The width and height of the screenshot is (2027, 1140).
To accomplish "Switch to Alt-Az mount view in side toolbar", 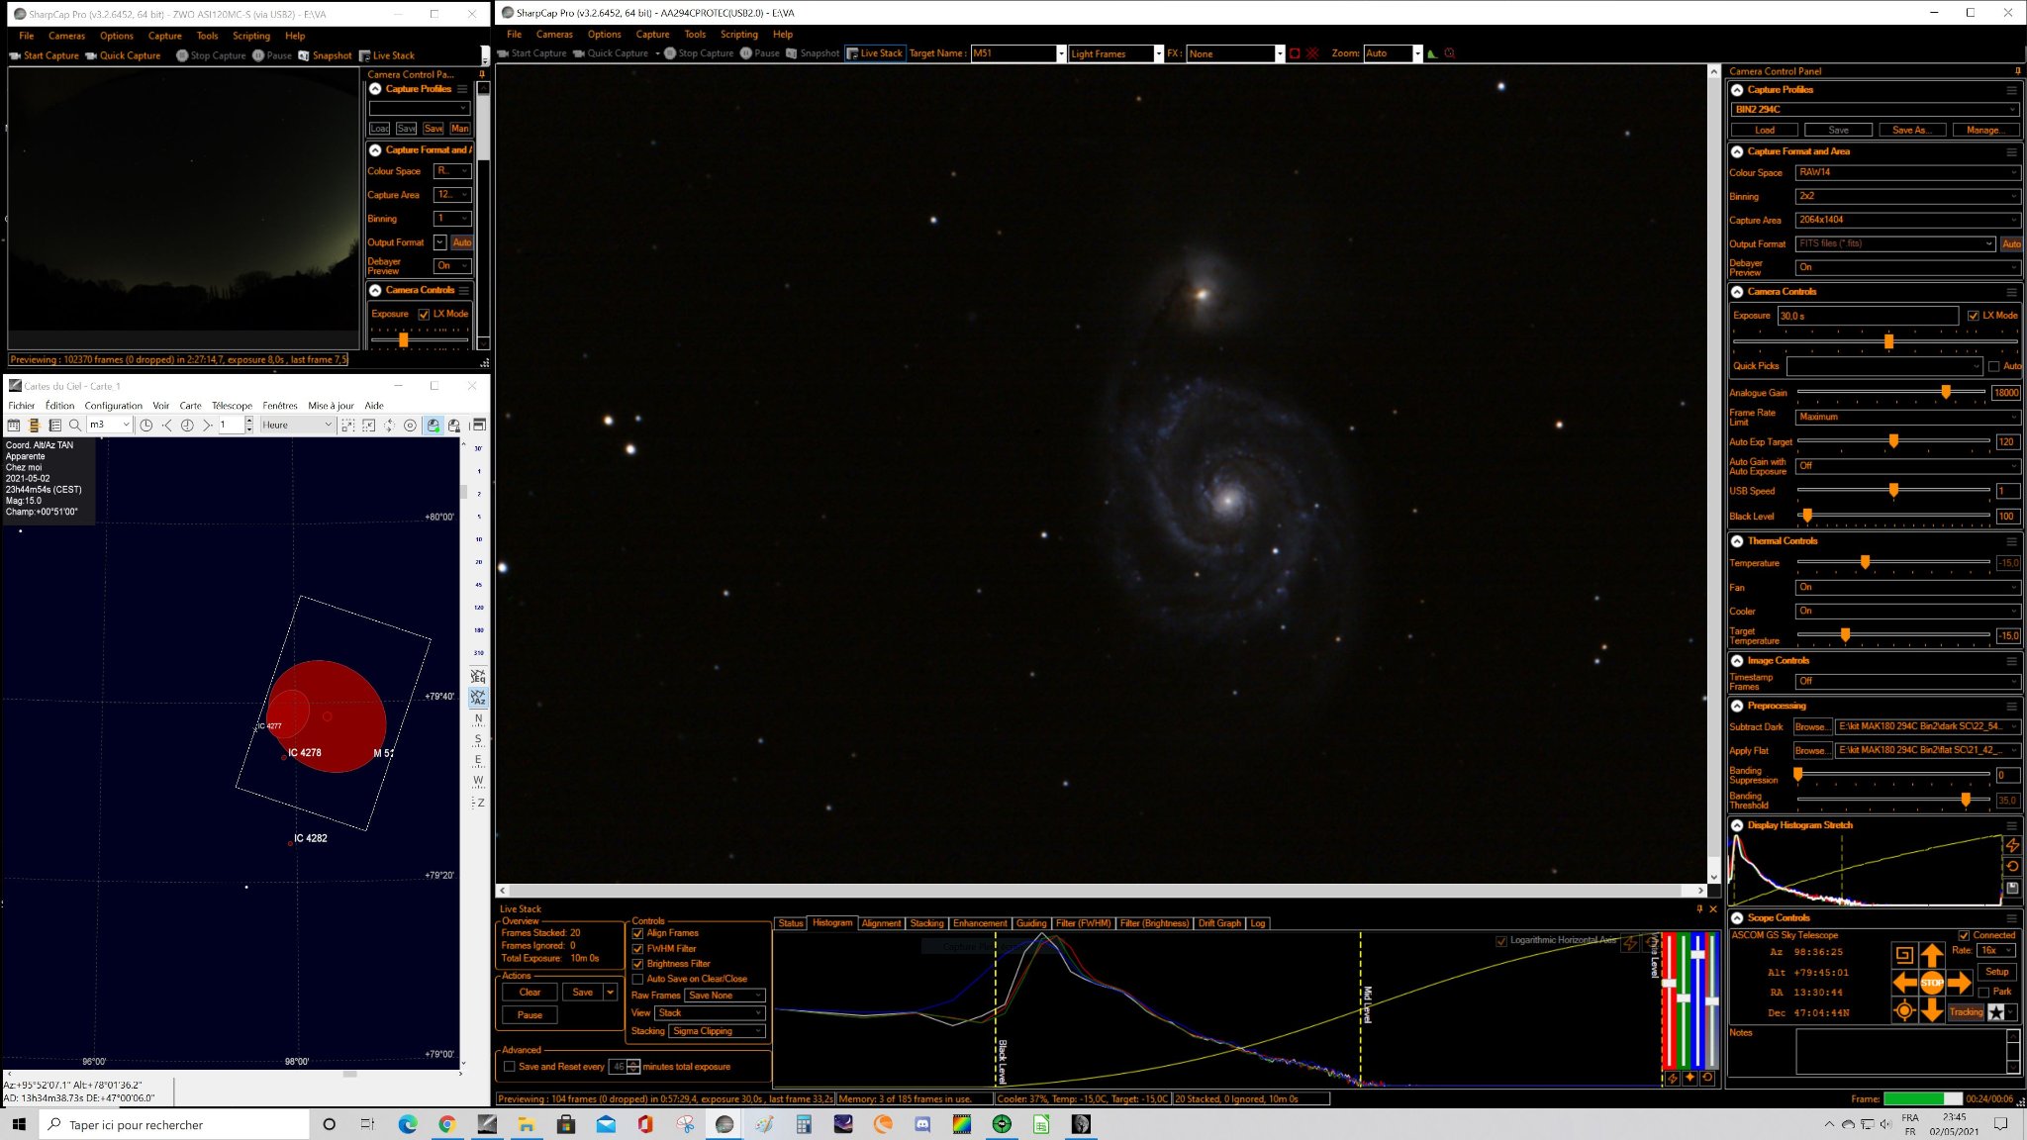I will [x=478, y=698].
